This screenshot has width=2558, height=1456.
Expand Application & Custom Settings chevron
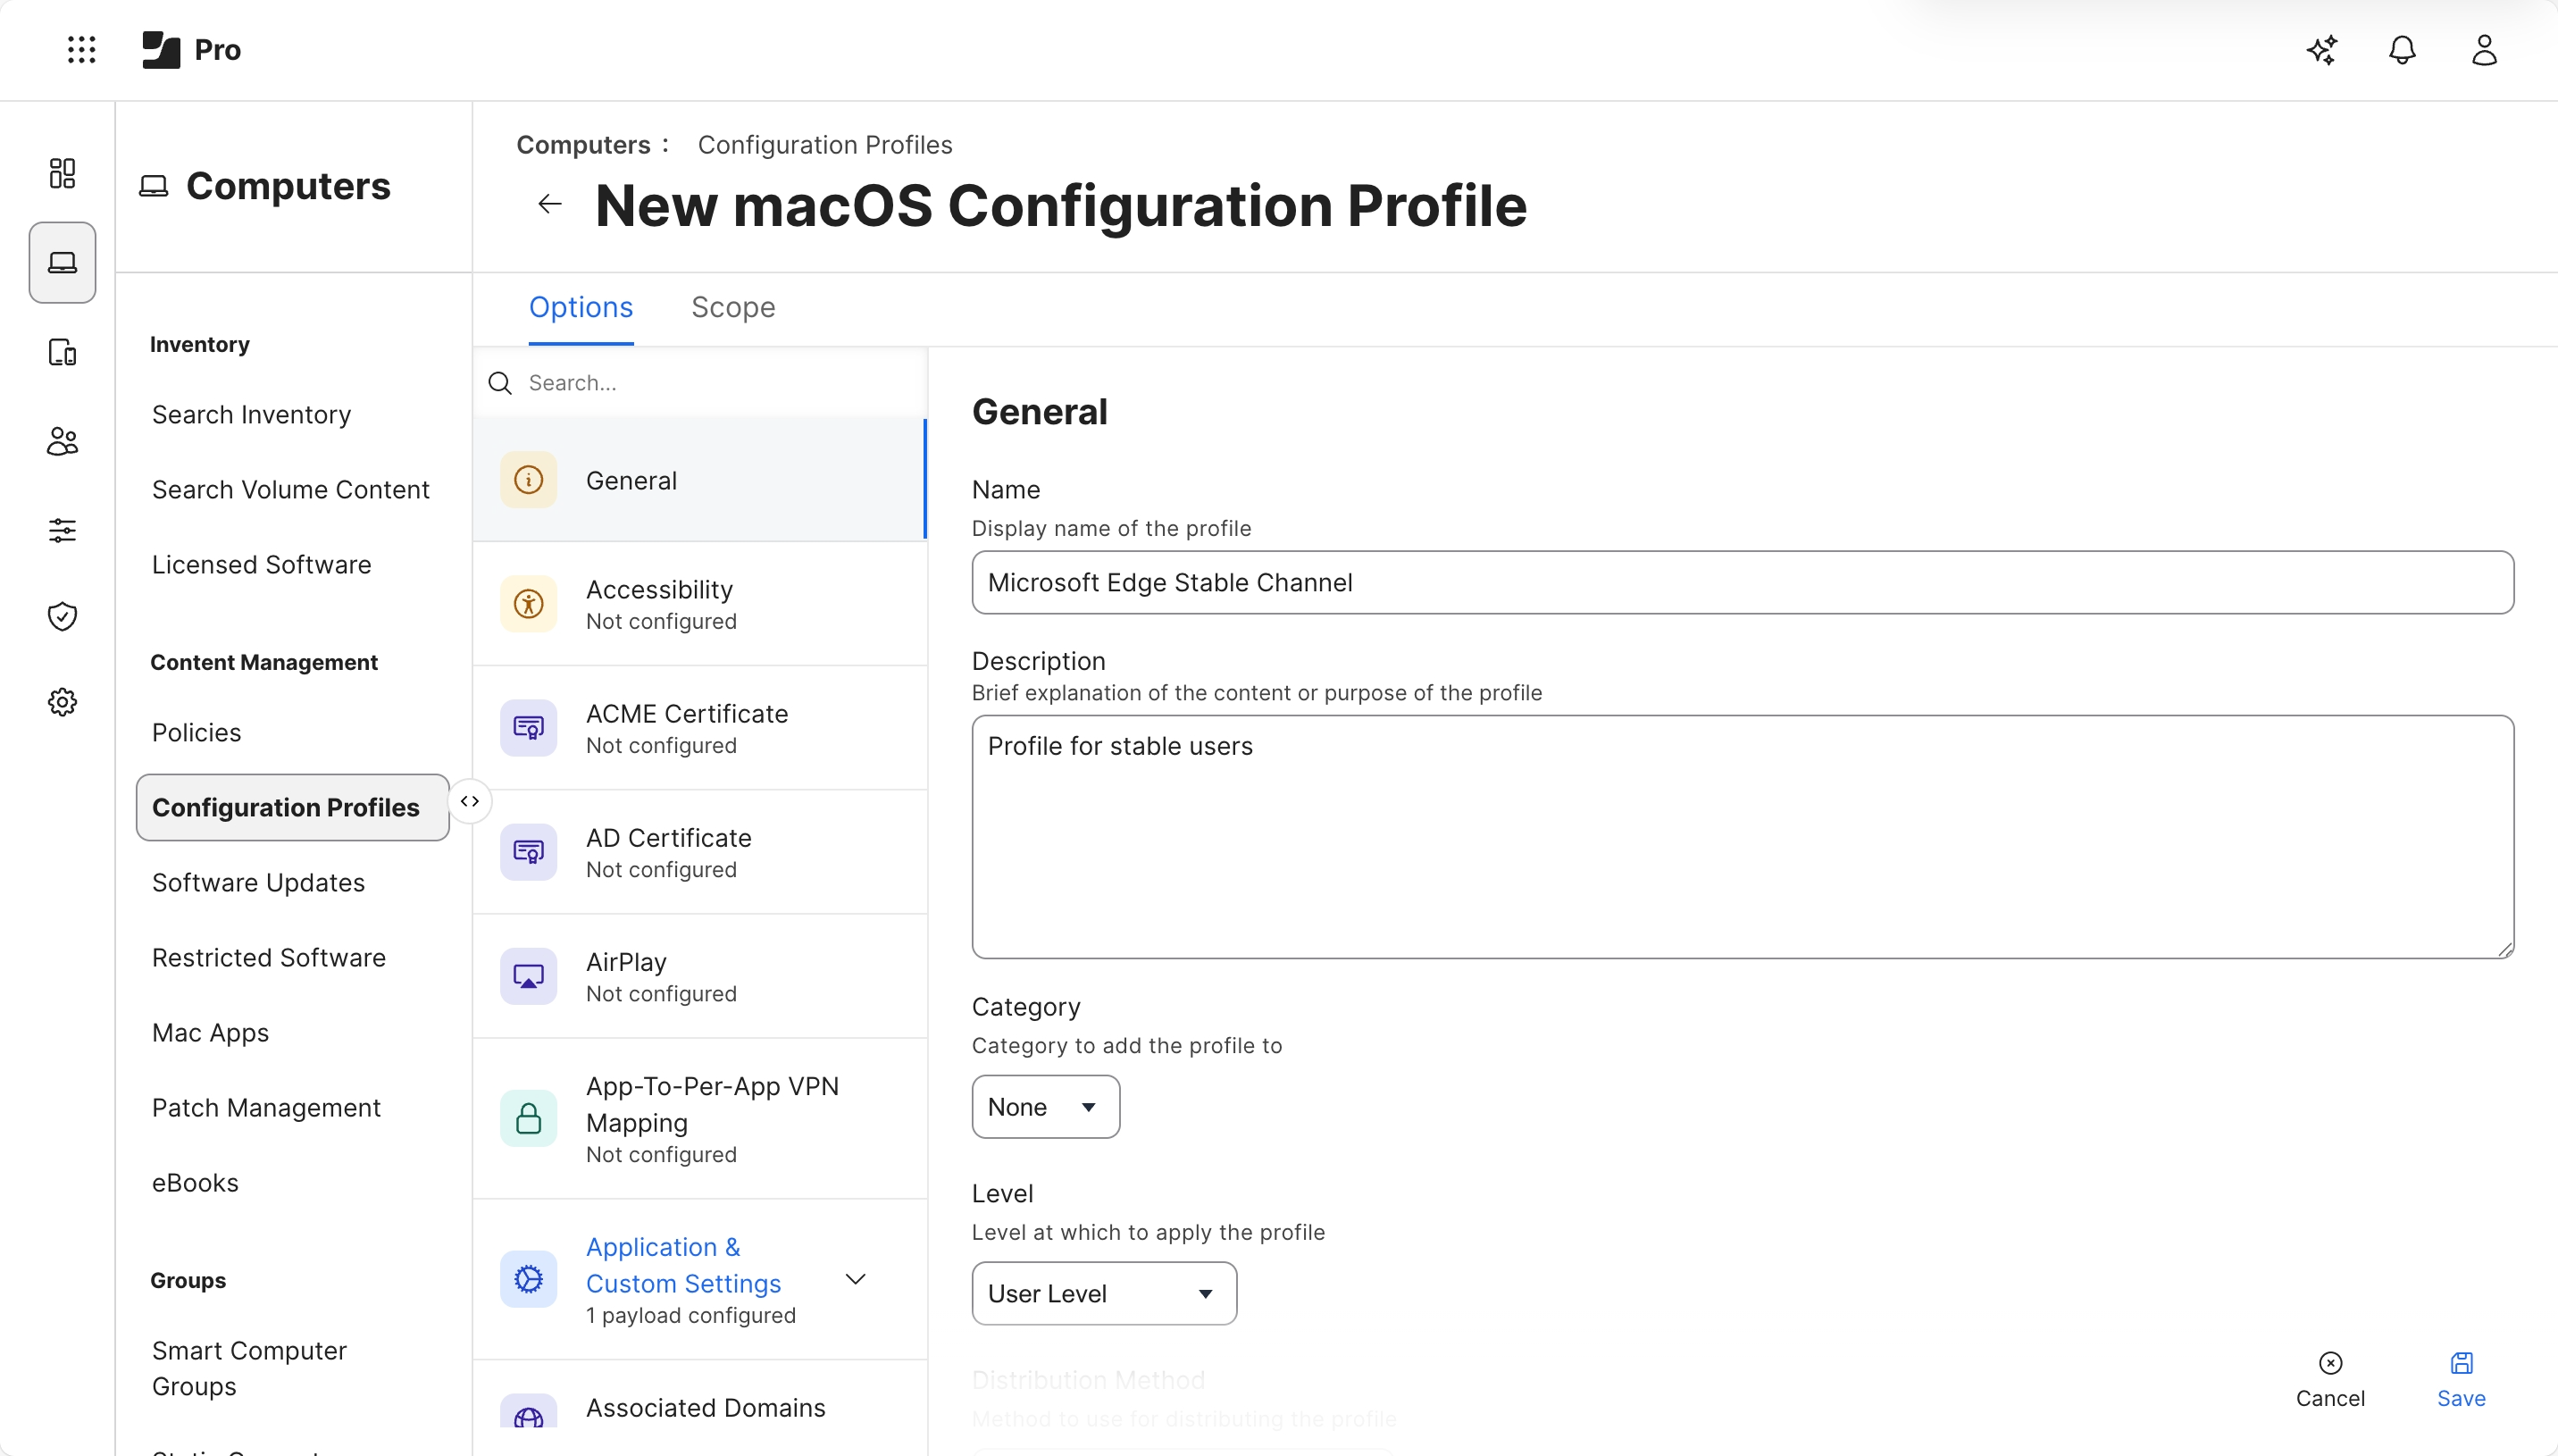(x=856, y=1279)
